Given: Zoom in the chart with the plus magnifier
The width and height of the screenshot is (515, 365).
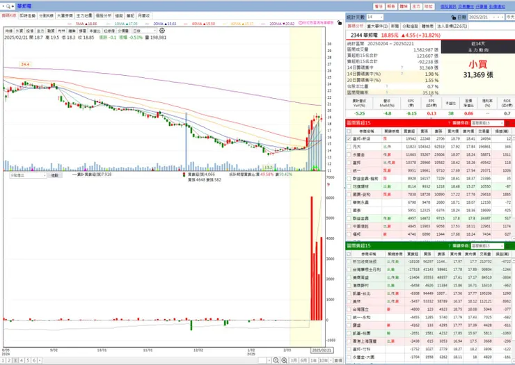Looking at the screenshot, I should coord(284,360).
